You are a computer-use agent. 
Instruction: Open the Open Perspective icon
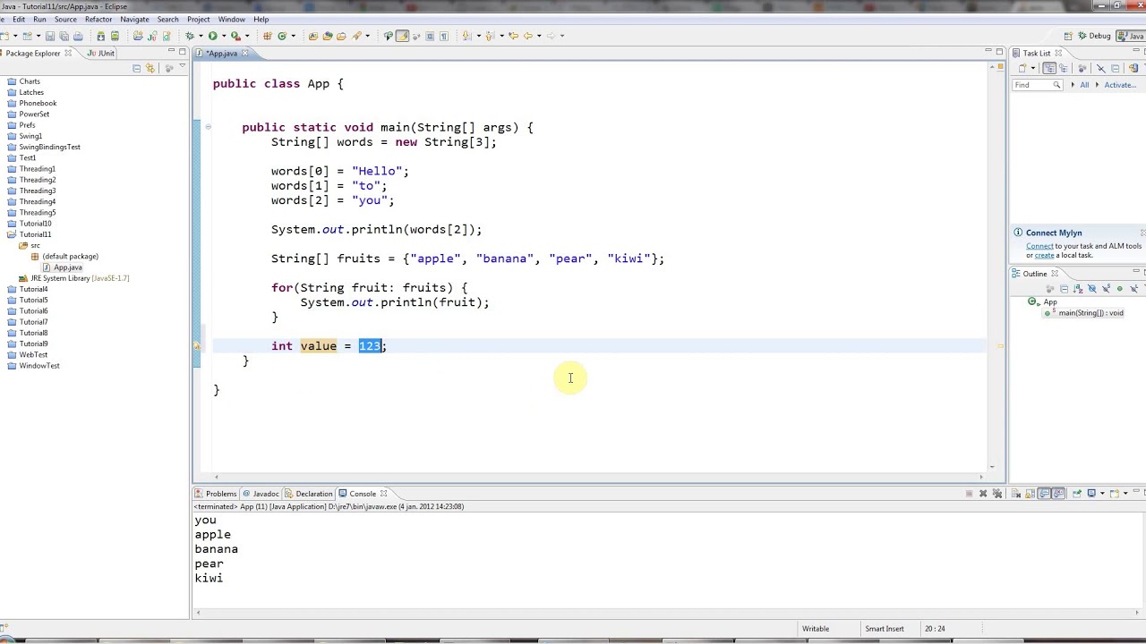pos(1068,36)
